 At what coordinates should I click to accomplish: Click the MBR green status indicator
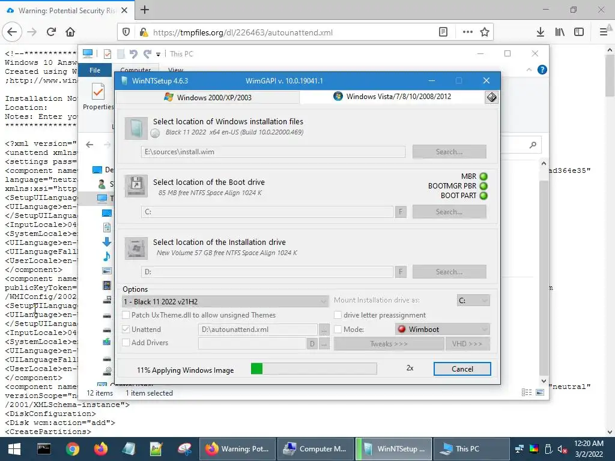(x=483, y=176)
